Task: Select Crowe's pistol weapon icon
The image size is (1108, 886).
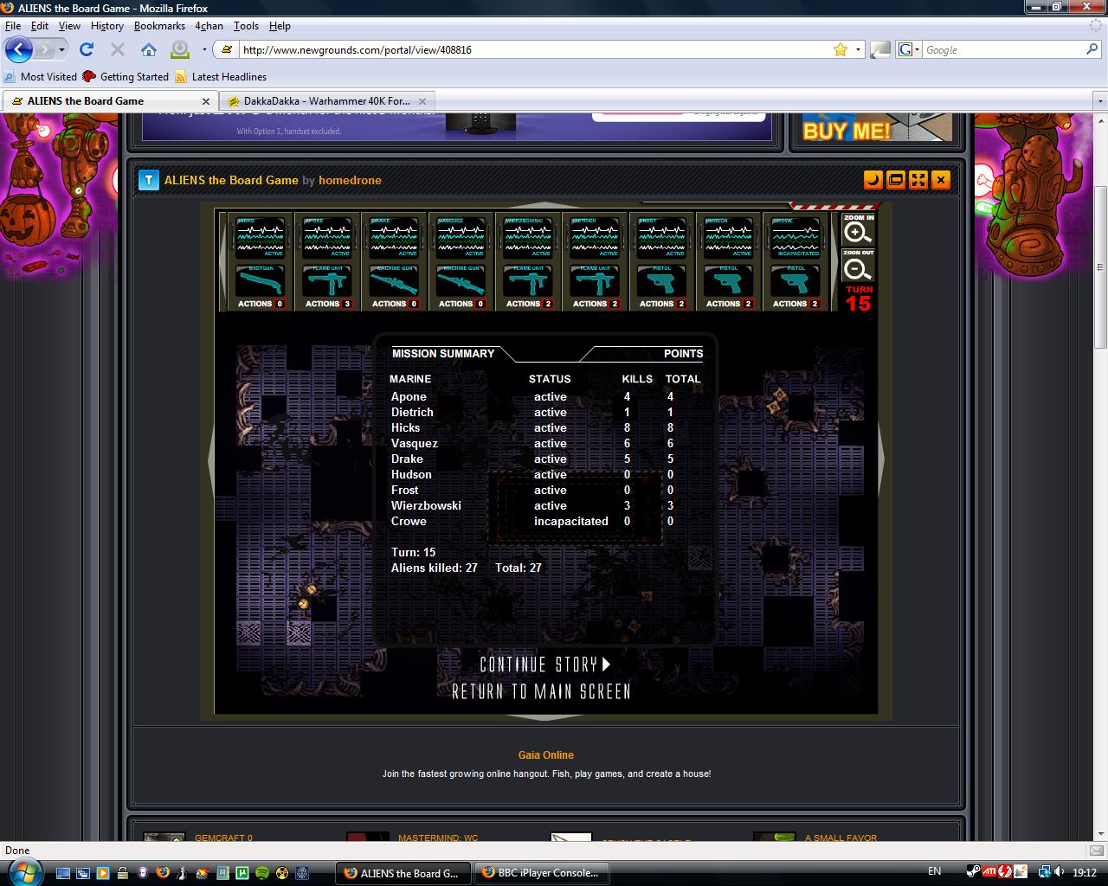Action: (x=796, y=281)
